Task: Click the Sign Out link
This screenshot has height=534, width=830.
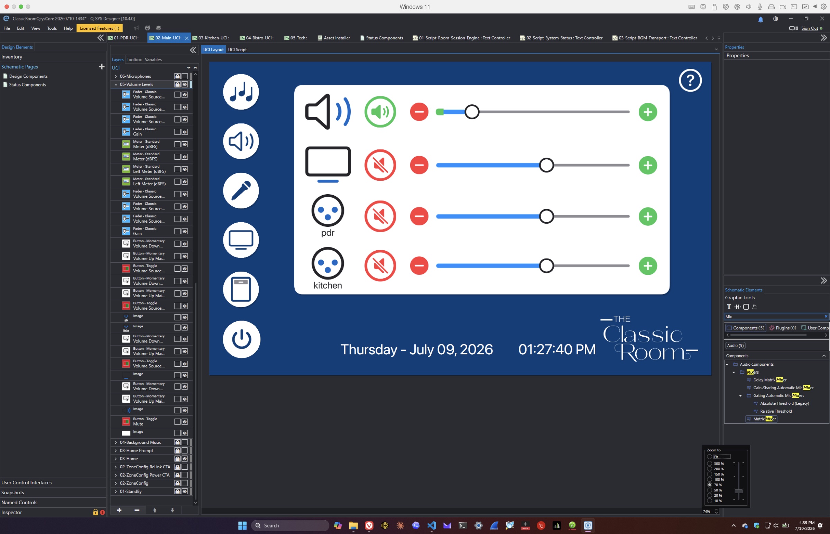Action: [x=809, y=28]
